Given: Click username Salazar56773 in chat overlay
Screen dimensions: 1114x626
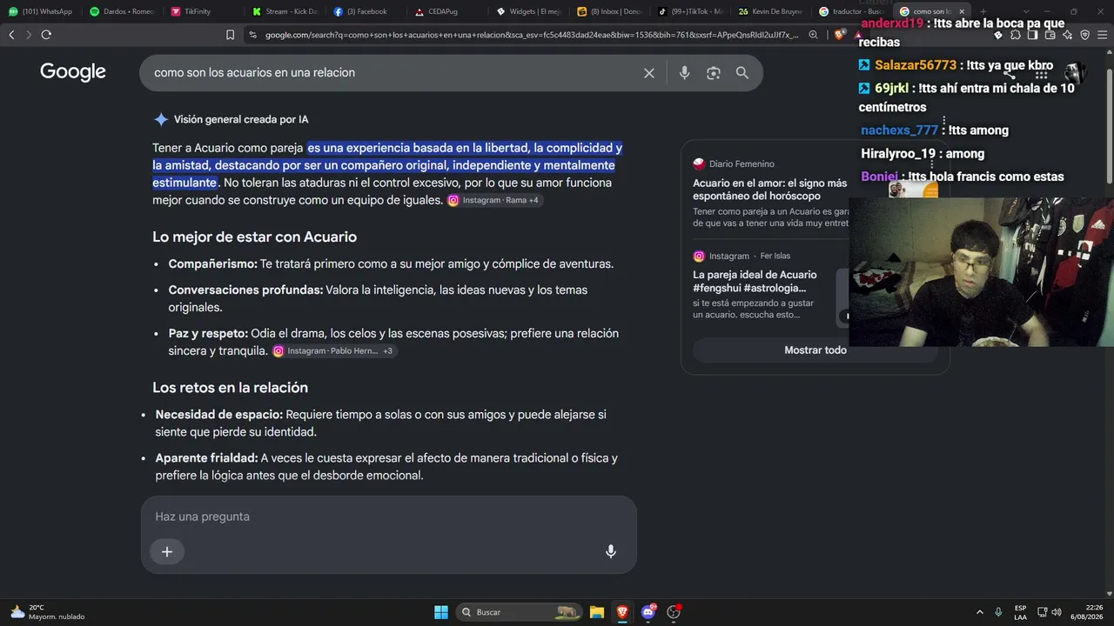Looking at the screenshot, I should coord(916,65).
